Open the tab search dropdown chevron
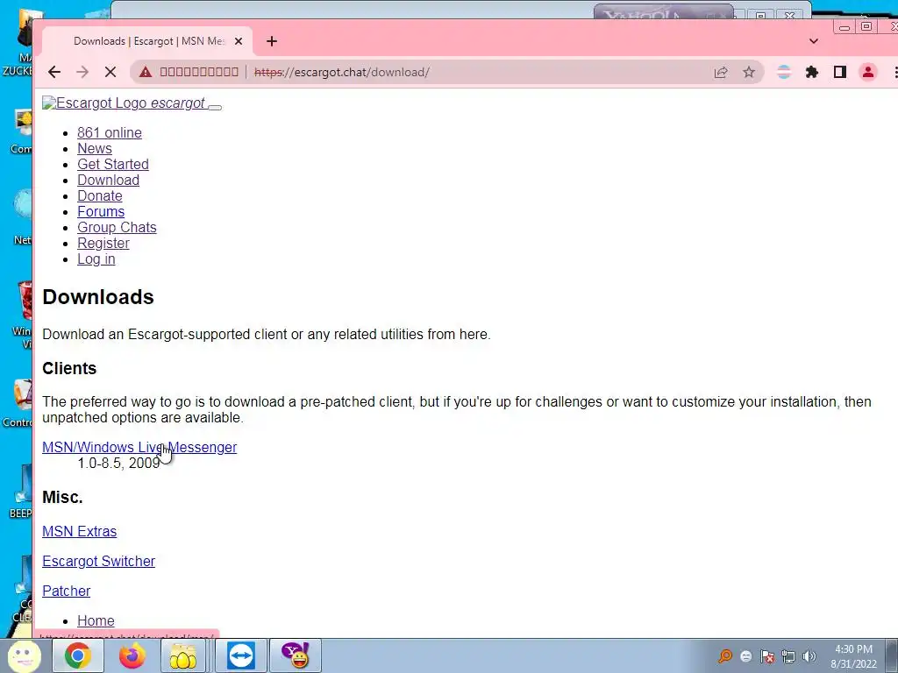898x673 pixels. point(813,41)
